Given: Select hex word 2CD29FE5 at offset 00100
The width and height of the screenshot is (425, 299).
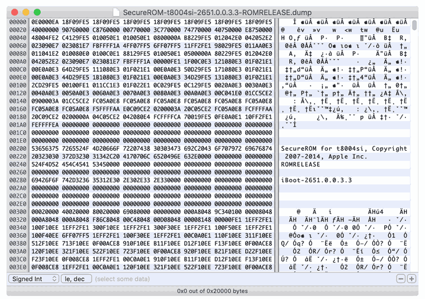Looking at the screenshot, I should (x=45, y=85).
